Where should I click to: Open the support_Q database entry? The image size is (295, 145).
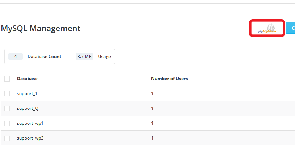pos(28,108)
